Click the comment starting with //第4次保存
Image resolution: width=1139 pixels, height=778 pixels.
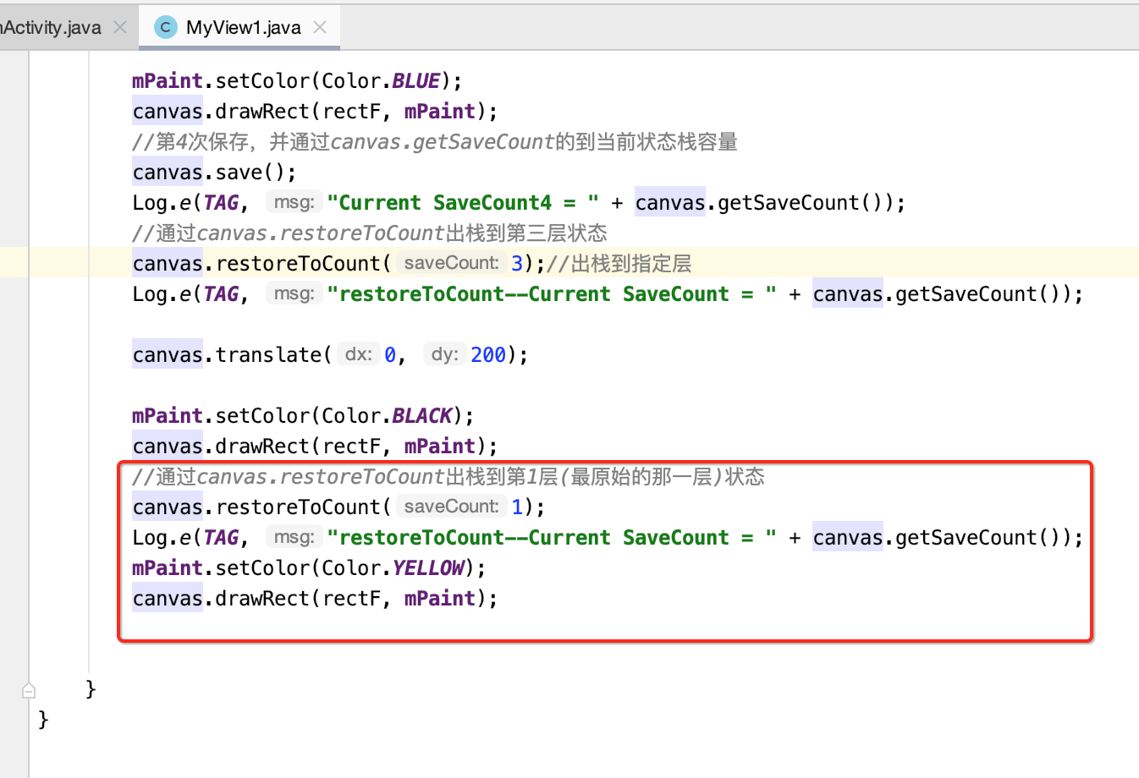[435, 141]
